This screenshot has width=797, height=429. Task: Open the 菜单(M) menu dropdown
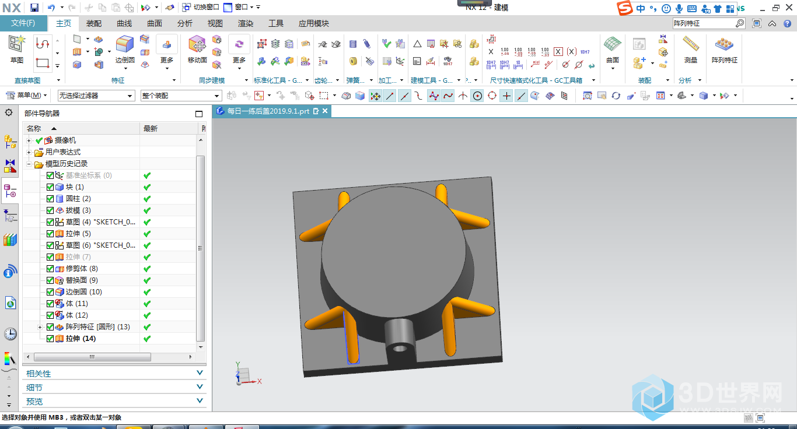tap(27, 96)
